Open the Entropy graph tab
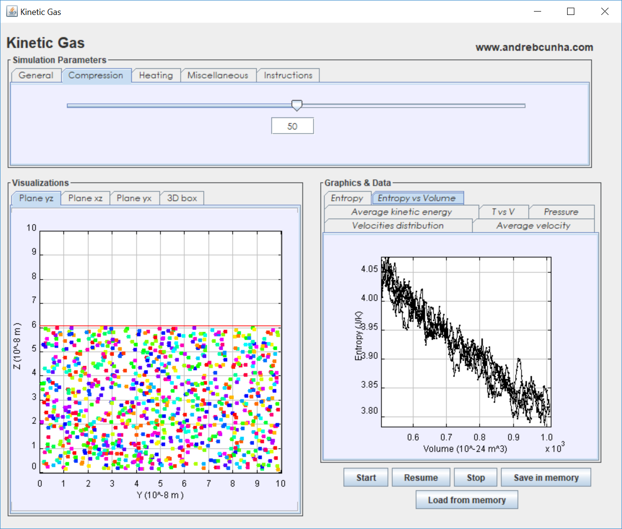The image size is (622, 529). (347, 198)
